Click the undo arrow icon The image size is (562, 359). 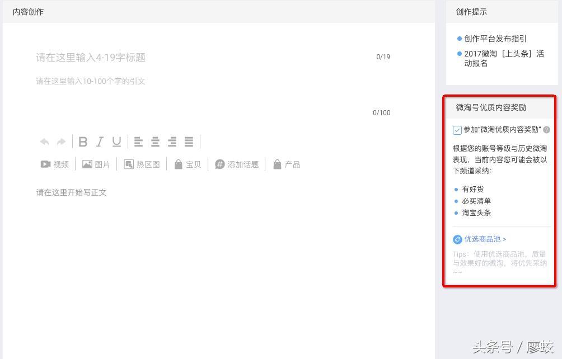click(x=45, y=142)
